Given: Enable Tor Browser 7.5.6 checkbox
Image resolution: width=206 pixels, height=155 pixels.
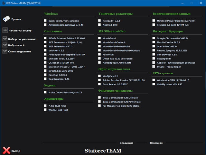Looking at the screenshot, I should 154,54.
